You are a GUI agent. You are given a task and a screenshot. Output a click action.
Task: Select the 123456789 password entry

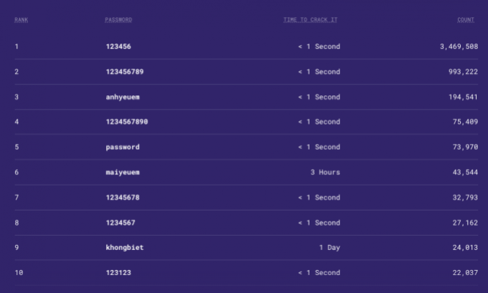click(125, 72)
